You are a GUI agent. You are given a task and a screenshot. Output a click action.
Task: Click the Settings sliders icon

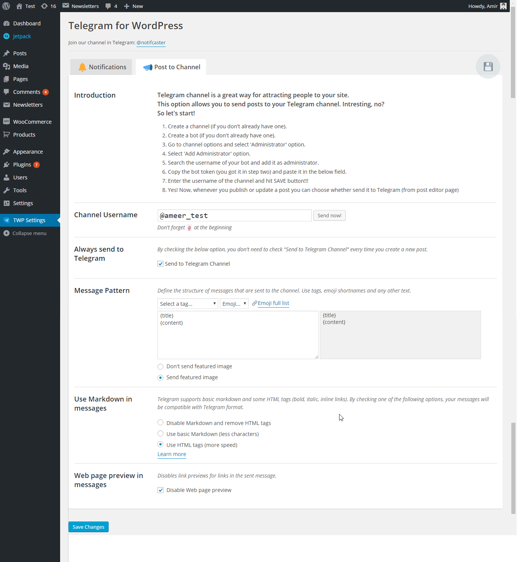6,203
